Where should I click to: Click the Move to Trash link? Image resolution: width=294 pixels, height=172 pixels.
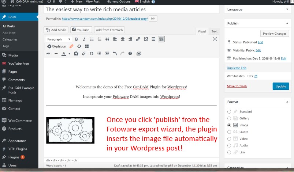[x=237, y=86]
